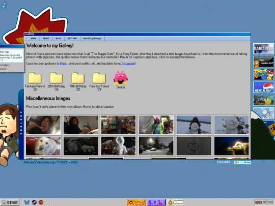Open the ABOUT page
275x206 pixels.
(46, 38)
